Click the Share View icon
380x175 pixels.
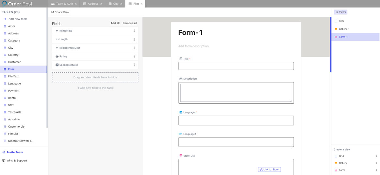[x=53, y=12]
